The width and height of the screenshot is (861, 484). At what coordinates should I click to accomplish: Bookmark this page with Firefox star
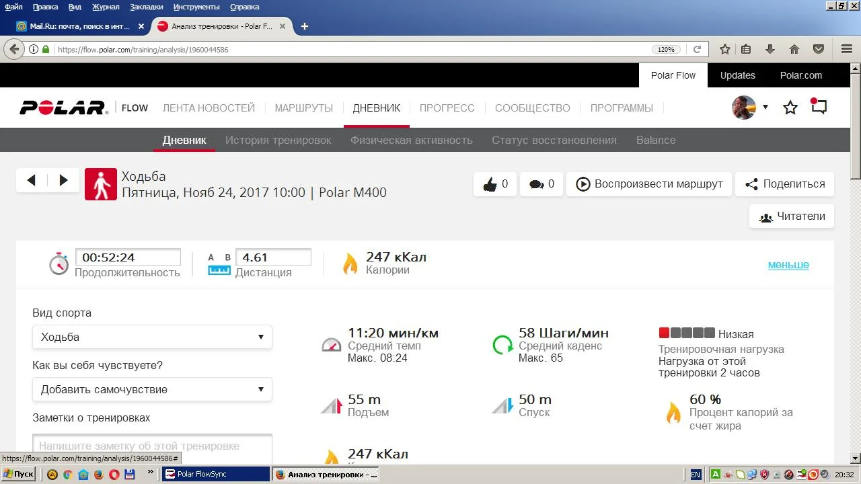(725, 49)
